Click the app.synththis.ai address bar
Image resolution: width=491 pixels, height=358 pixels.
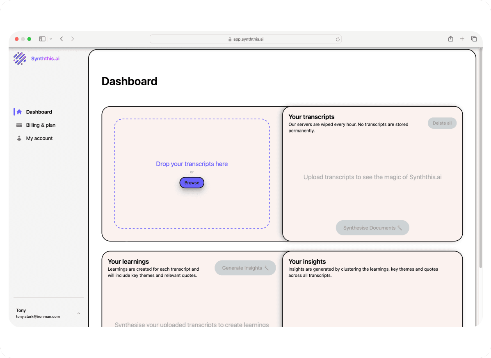(x=245, y=39)
